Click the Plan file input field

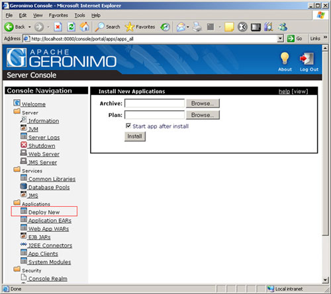tap(154, 115)
